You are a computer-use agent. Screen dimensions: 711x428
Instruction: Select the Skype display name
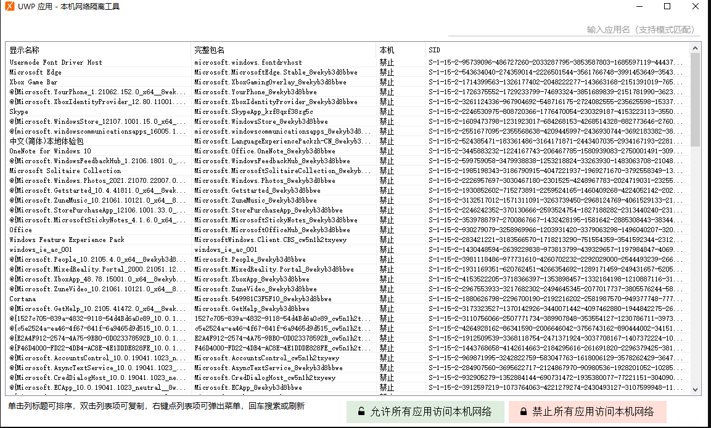(x=18, y=111)
